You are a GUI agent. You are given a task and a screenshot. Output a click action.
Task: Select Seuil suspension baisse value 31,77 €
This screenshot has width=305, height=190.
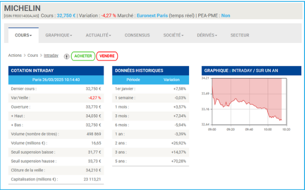tap(95, 152)
